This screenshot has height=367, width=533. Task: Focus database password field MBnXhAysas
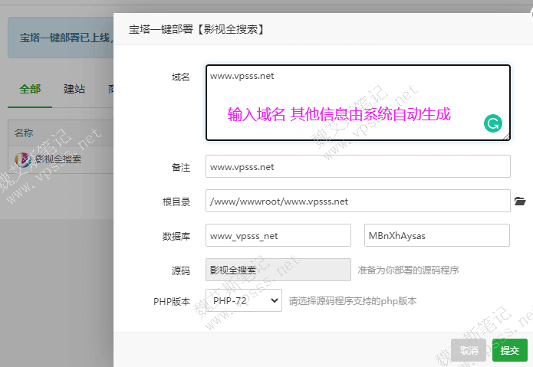pyautogui.click(x=437, y=235)
